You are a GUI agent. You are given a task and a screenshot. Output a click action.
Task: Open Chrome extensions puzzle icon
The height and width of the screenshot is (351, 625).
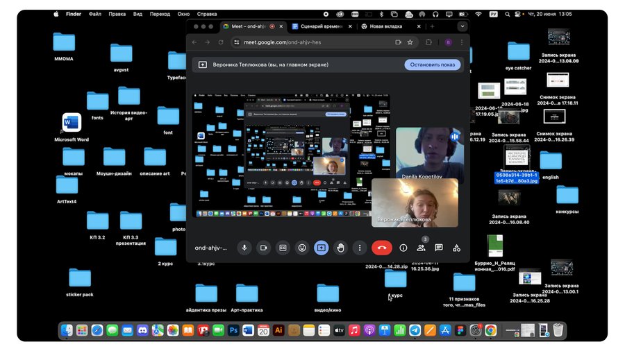point(428,42)
